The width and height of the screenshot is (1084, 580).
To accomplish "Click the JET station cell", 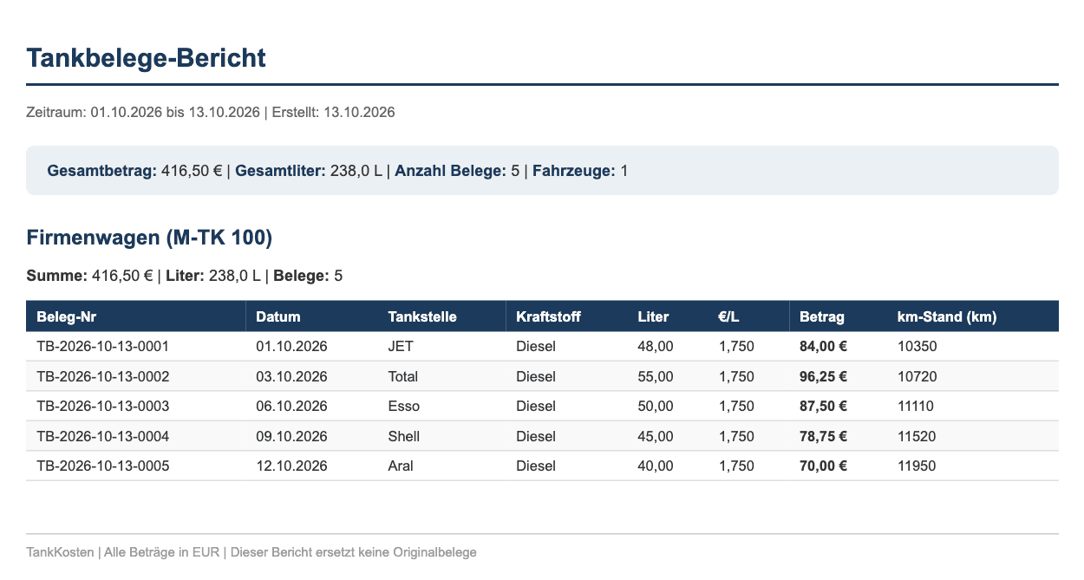I will pyautogui.click(x=401, y=347).
